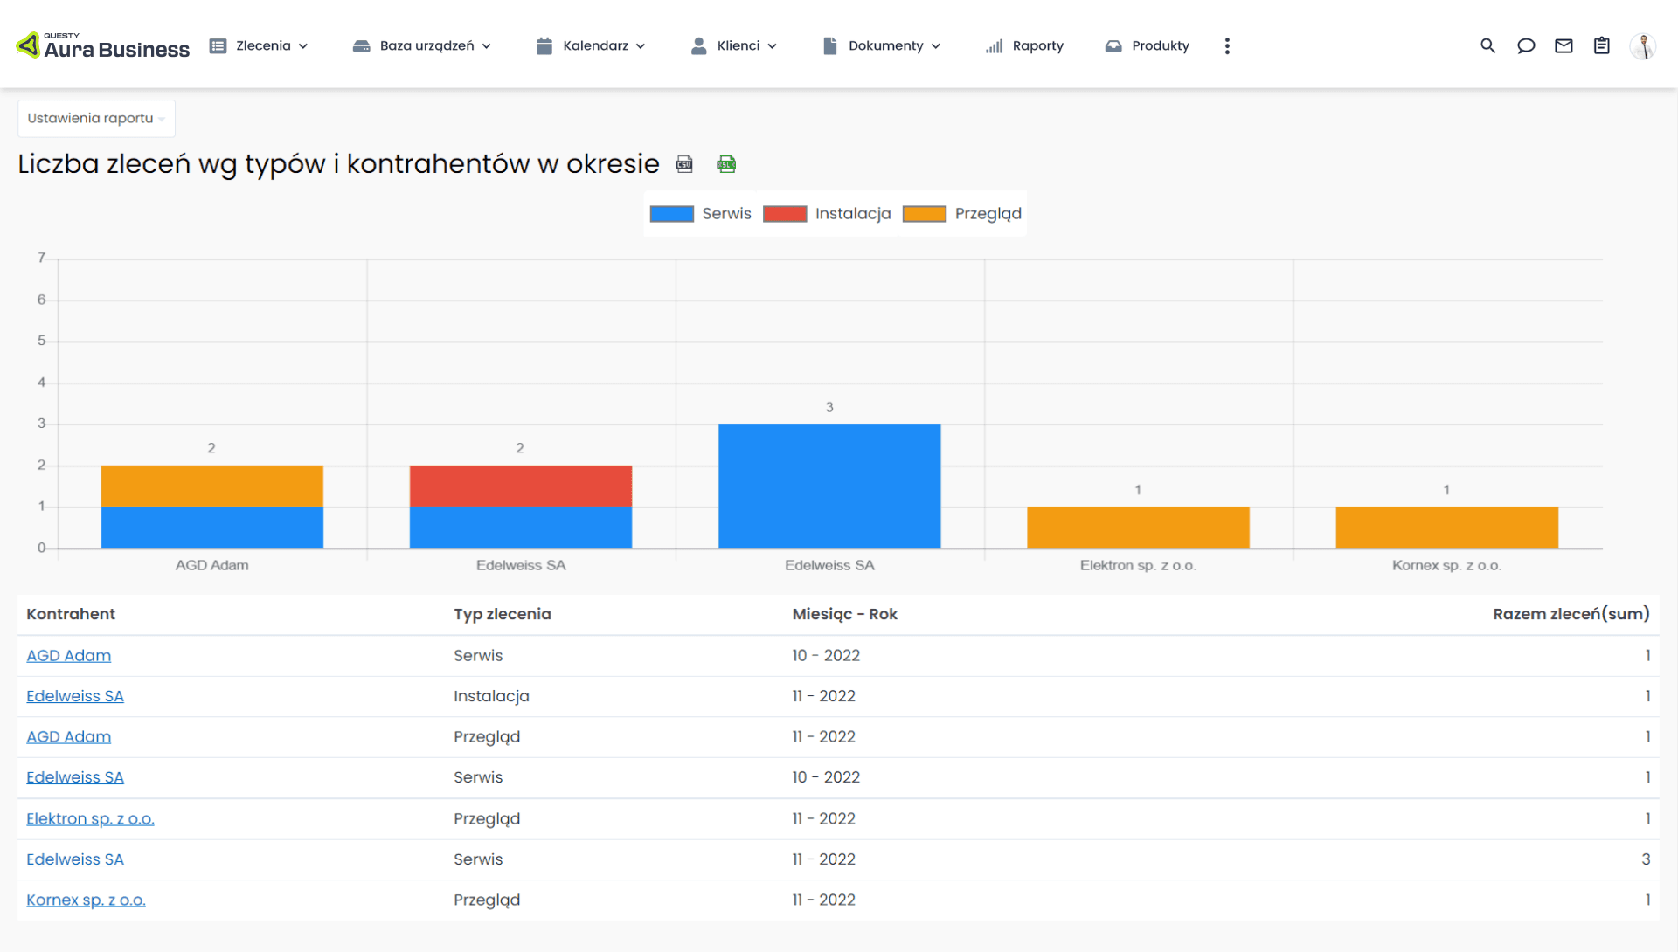Open the Elektron sp. z o.o. link
Viewport: 1678px width, 952px height.
[90, 818]
